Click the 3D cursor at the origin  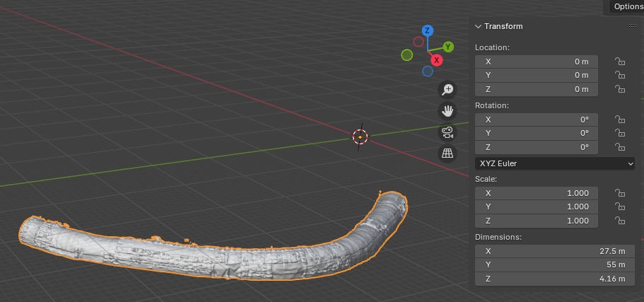coord(361,137)
